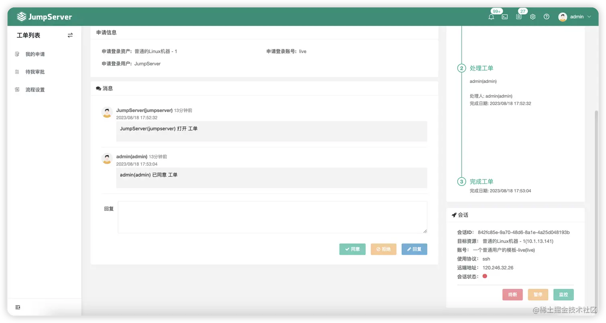The width and height of the screenshot is (606, 323).
Task: Click 使用协议 value ssh
Action: tap(486, 259)
